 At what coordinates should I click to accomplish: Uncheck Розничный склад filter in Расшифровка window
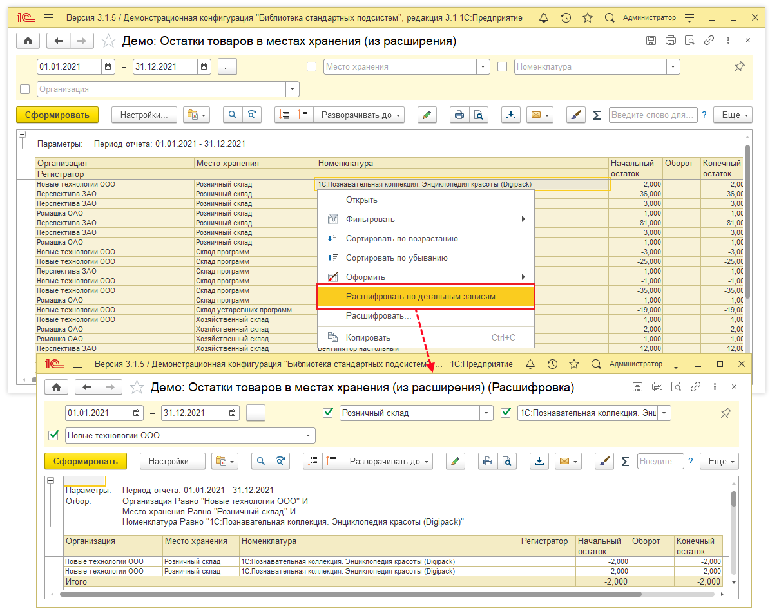tap(328, 413)
